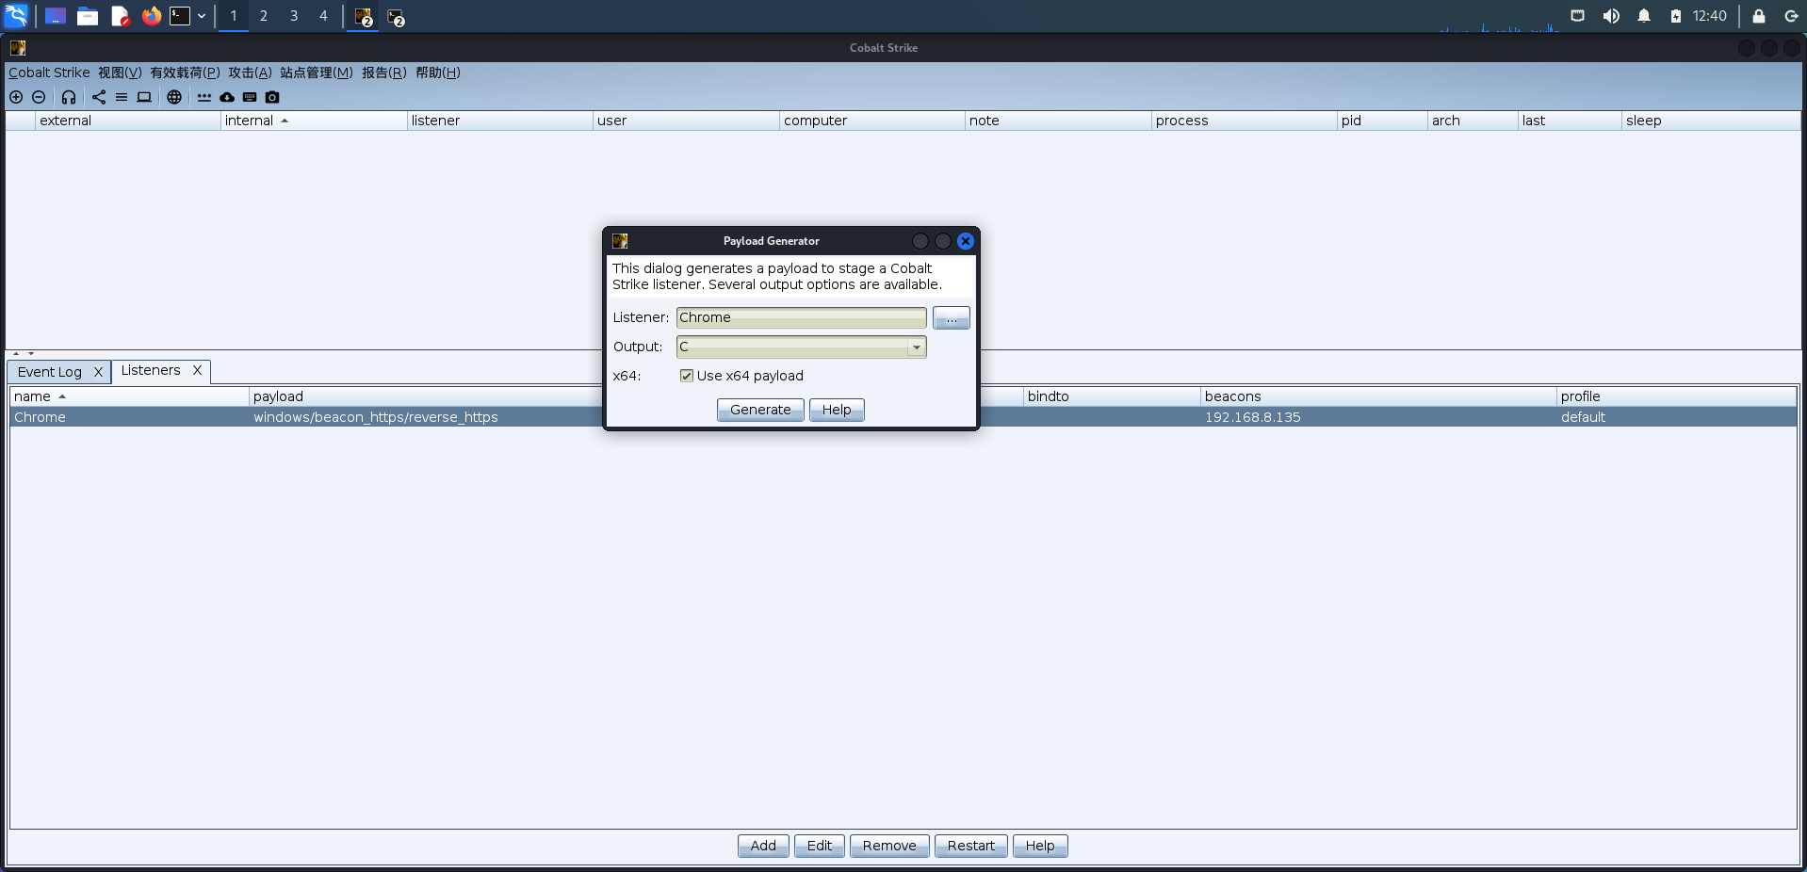
Task: Toggle Use x64 payload checkbox
Action: [x=687, y=376]
